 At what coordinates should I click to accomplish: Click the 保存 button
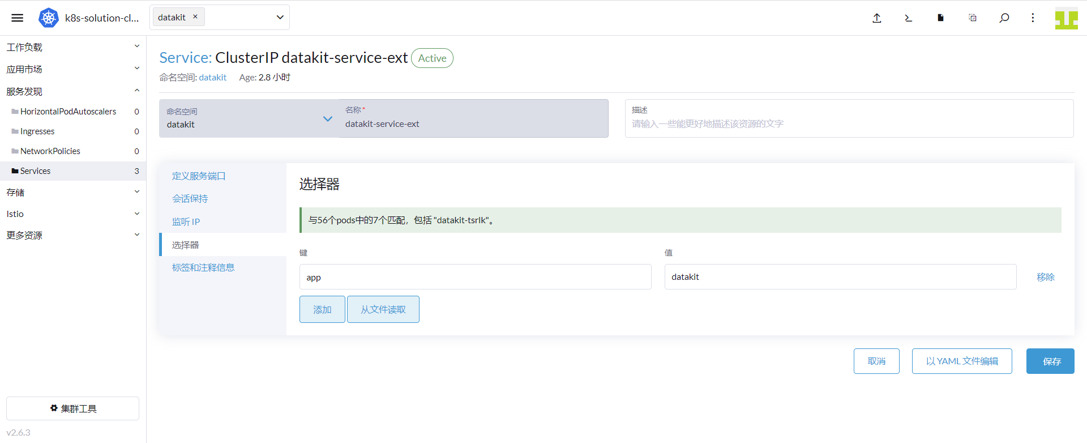tap(1050, 361)
